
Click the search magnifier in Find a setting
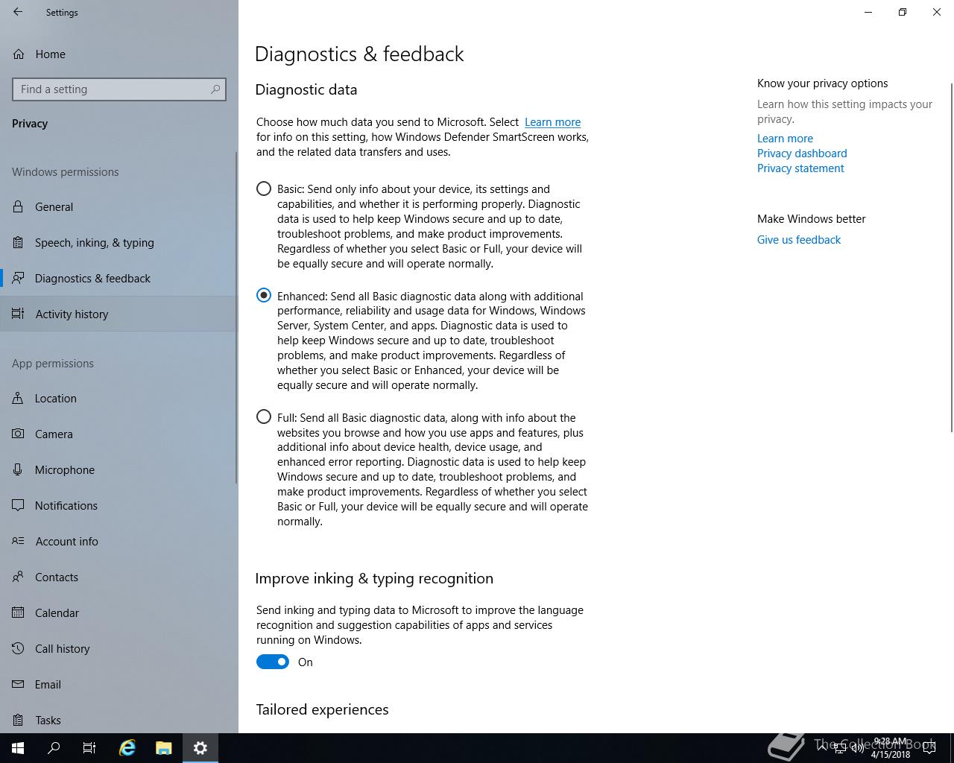(215, 89)
